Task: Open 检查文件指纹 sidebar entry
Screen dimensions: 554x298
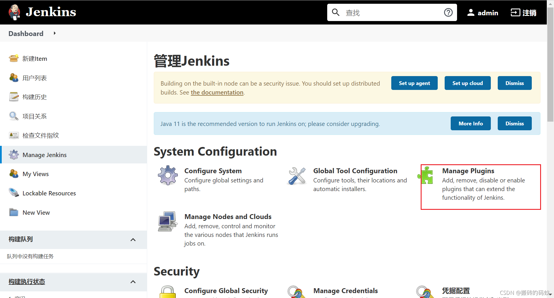Action: pyautogui.click(x=41, y=135)
